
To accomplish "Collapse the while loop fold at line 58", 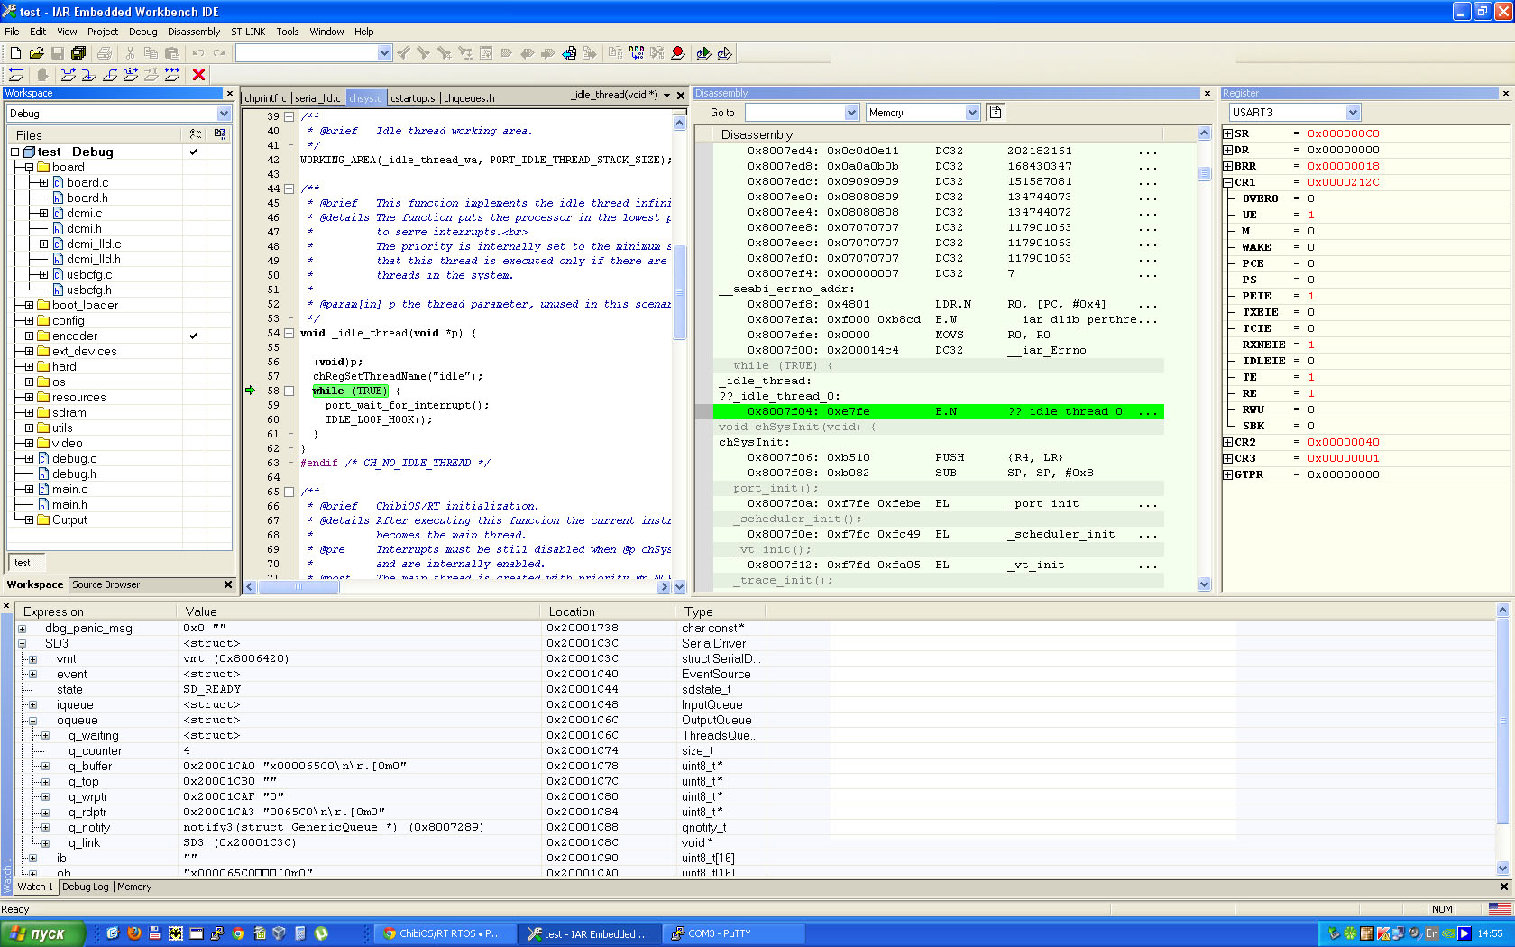I will 289,391.
